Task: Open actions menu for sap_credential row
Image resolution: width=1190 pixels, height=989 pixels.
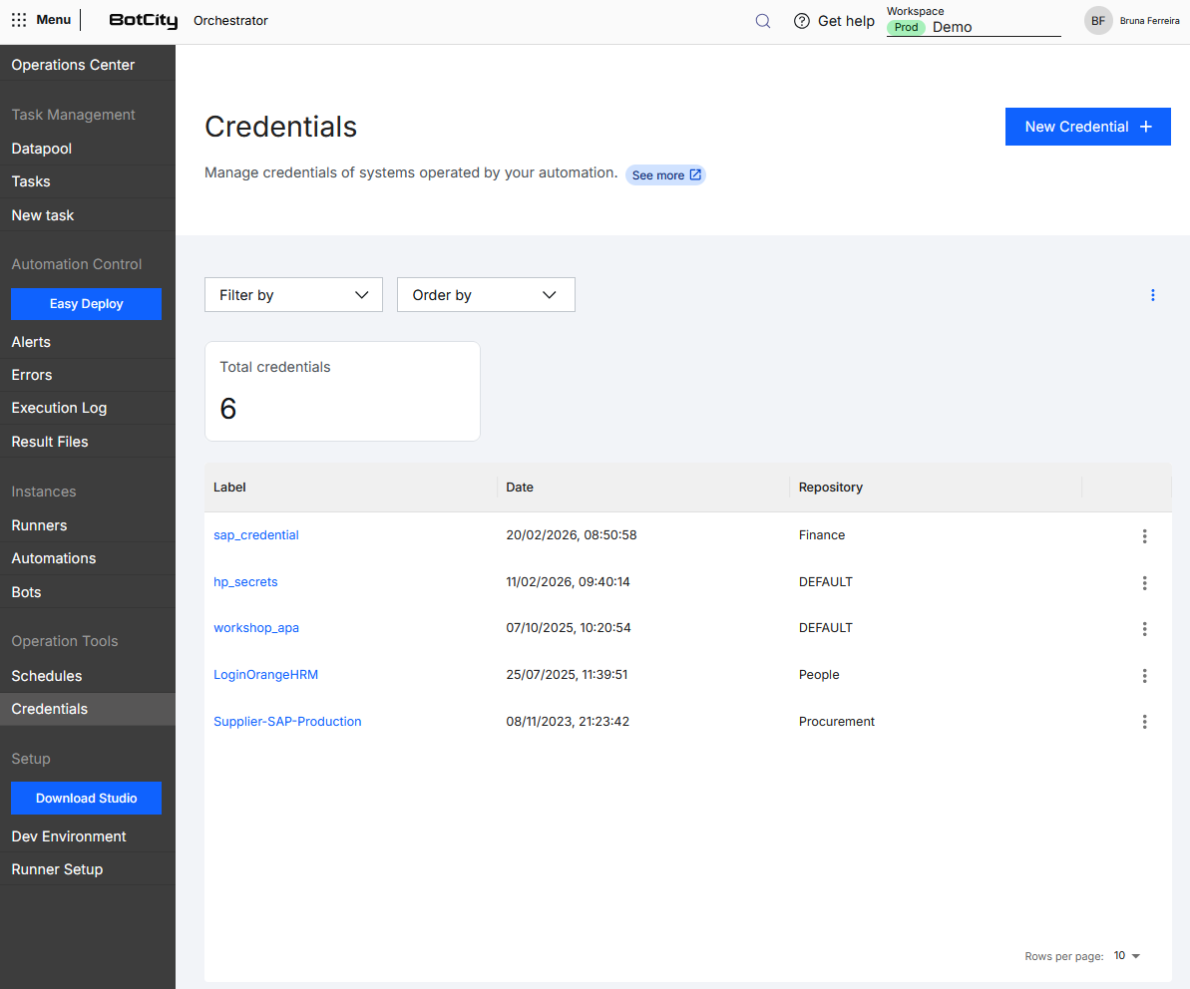Action: pos(1144,536)
